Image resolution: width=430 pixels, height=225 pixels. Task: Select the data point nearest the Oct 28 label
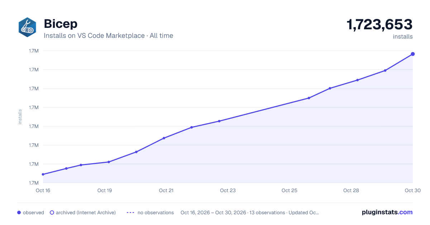click(358, 80)
